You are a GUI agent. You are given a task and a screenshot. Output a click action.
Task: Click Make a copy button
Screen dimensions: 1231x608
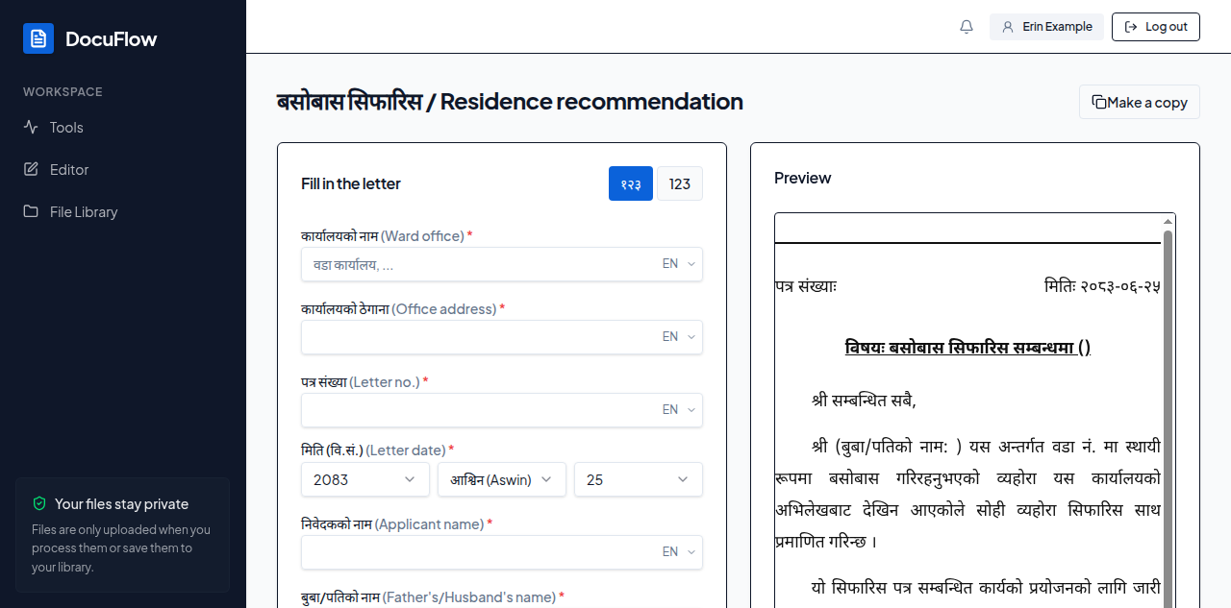pyautogui.click(x=1140, y=102)
